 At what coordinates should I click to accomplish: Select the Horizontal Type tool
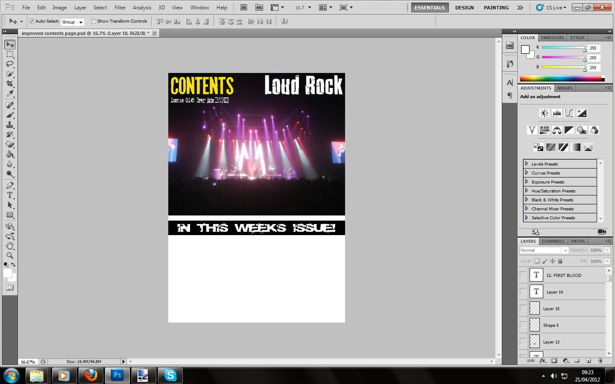(10, 195)
